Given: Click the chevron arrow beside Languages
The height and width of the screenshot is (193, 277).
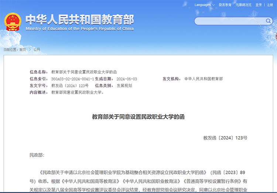Looking at the screenshot, I should pyautogui.click(x=213, y=5).
